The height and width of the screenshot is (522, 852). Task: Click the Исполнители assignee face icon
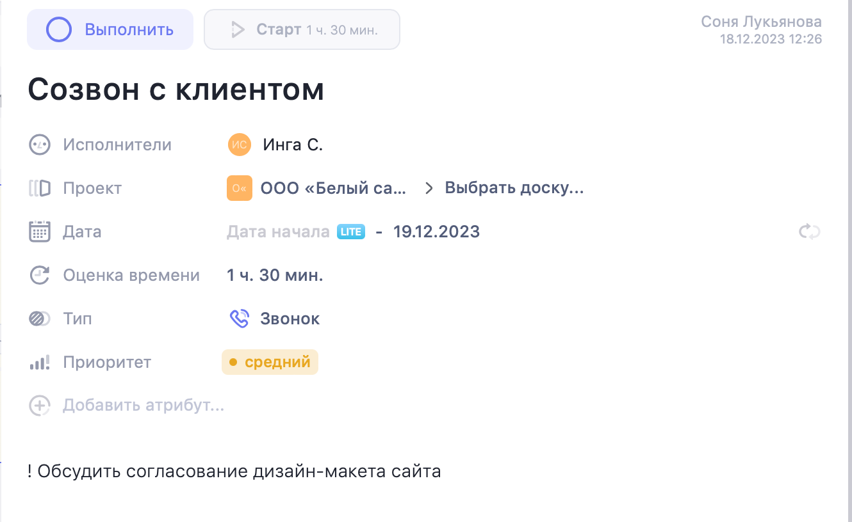pos(39,144)
